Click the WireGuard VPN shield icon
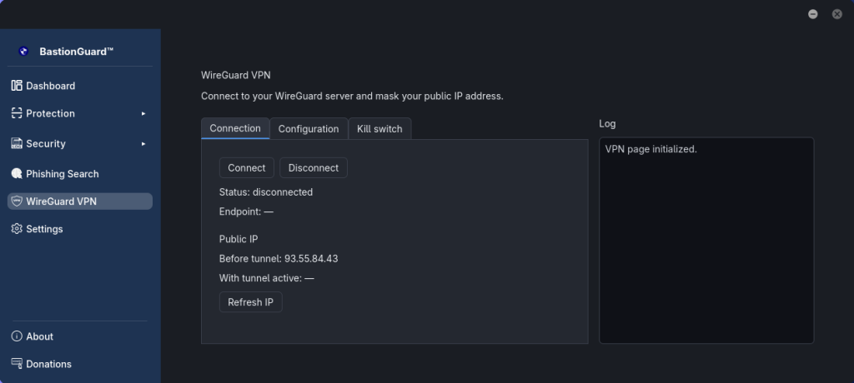Screen dimensions: 854x383 pos(17,201)
